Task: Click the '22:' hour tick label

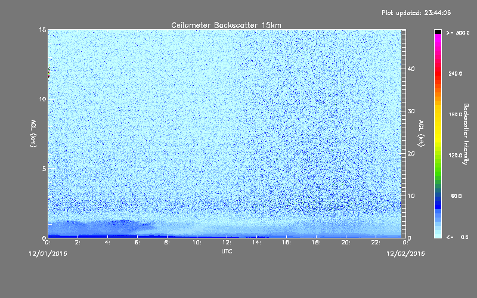Action: pyautogui.click(x=376, y=243)
